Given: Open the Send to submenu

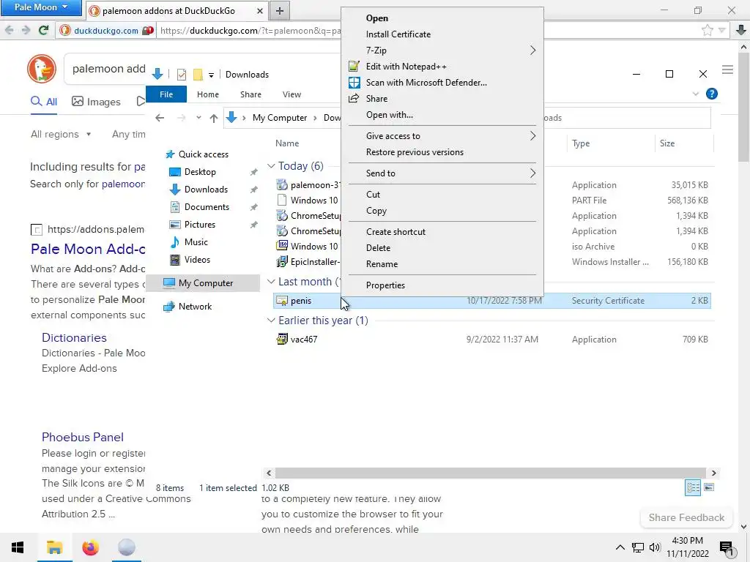Looking at the screenshot, I should pos(442,173).
